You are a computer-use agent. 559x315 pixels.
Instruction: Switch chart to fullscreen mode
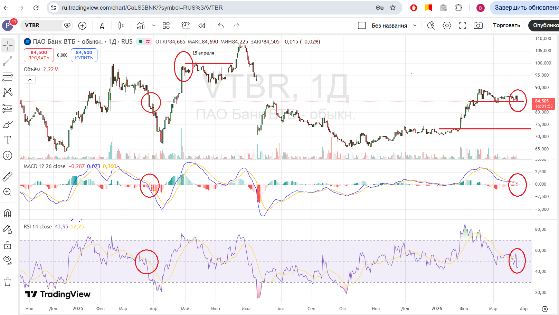point(463,26)
